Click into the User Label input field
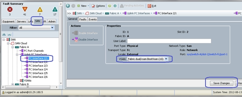Viewport: 242px width, 97px height. tap(169, 41)
